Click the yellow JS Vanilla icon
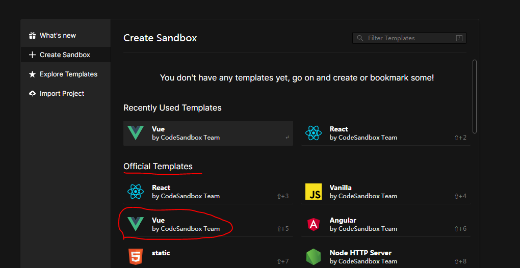This screenshot has width=520, height=268. click(314, 192)
